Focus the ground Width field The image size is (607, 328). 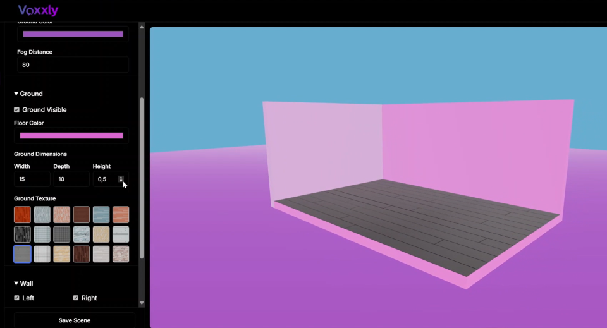pos(32,179)
